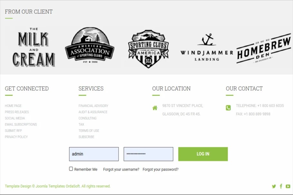Open the Twitter icon in footer
The width and height of the screenshot is (293, 195).
(274, 186)
